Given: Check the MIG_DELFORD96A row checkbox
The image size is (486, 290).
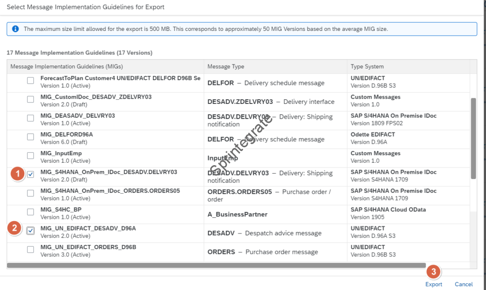Looking at the screenshot, I should (30, 137).
